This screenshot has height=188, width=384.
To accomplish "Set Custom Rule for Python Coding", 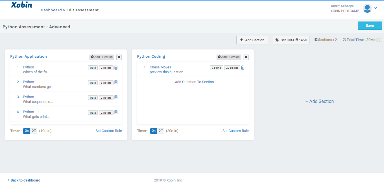I will tap(235, 131).
